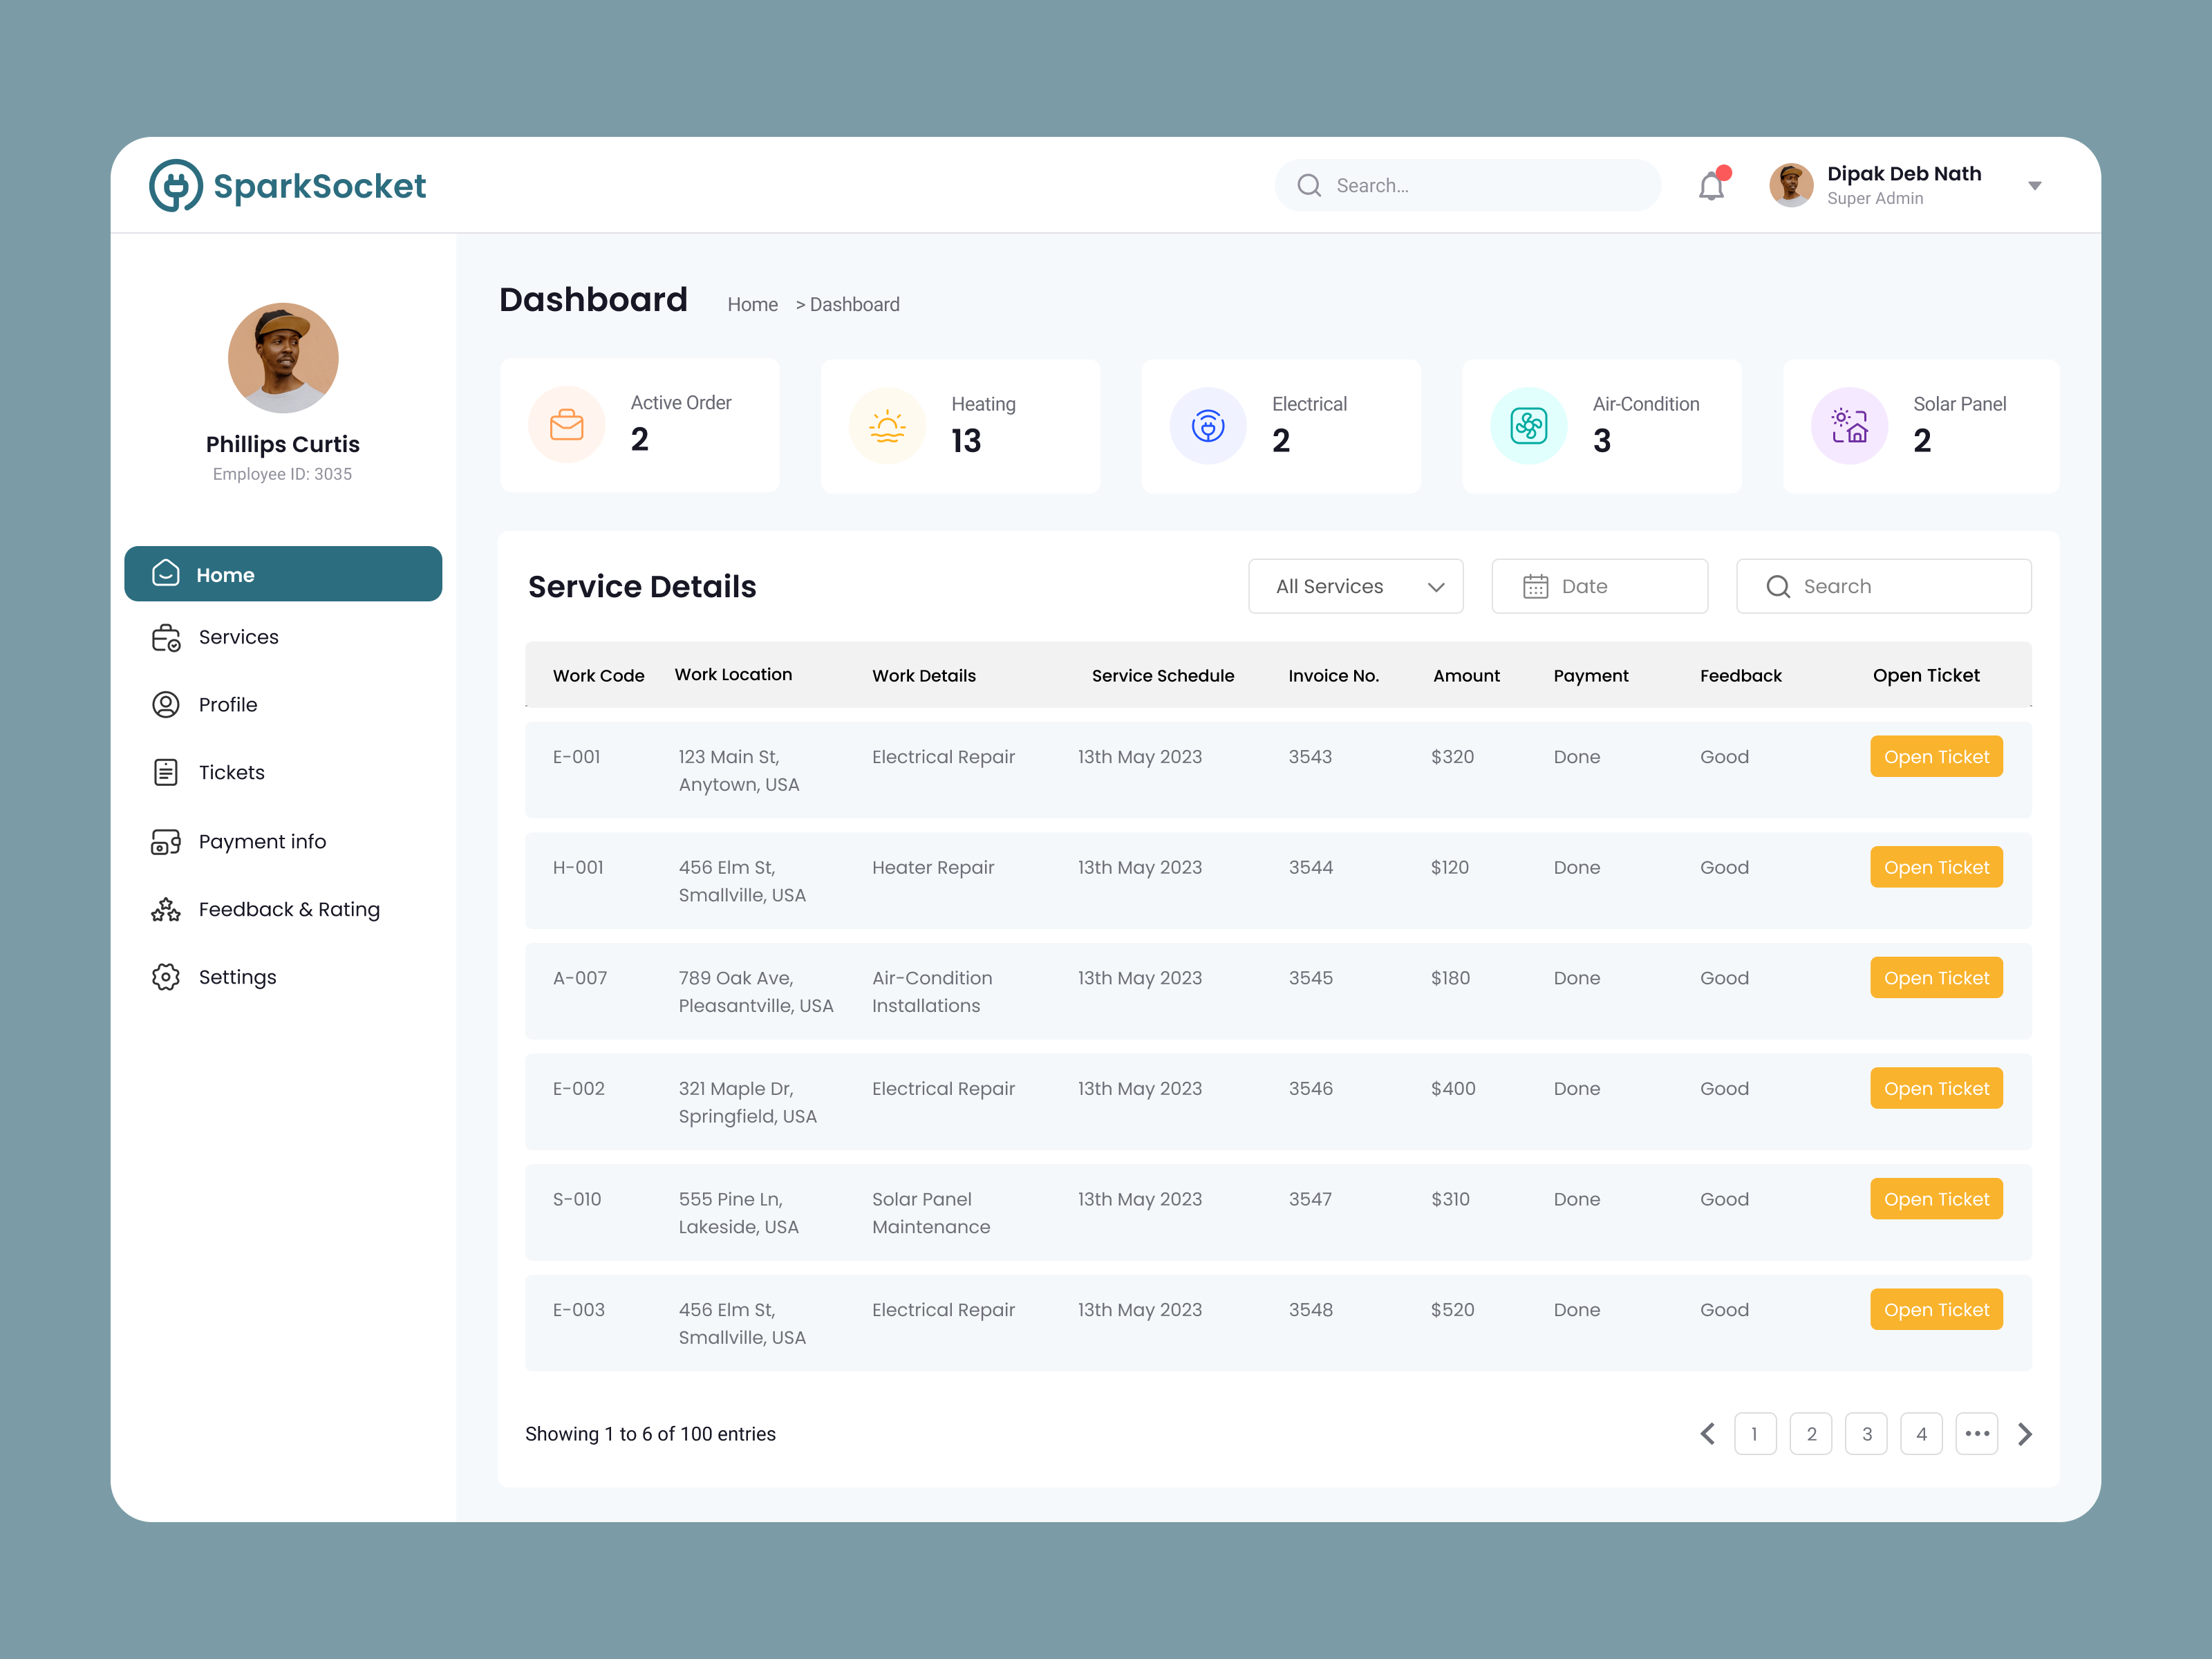Expand the All Services dropdown
The width and height of the screenshot is (2212, 1659).
(x=1356, y=586)
